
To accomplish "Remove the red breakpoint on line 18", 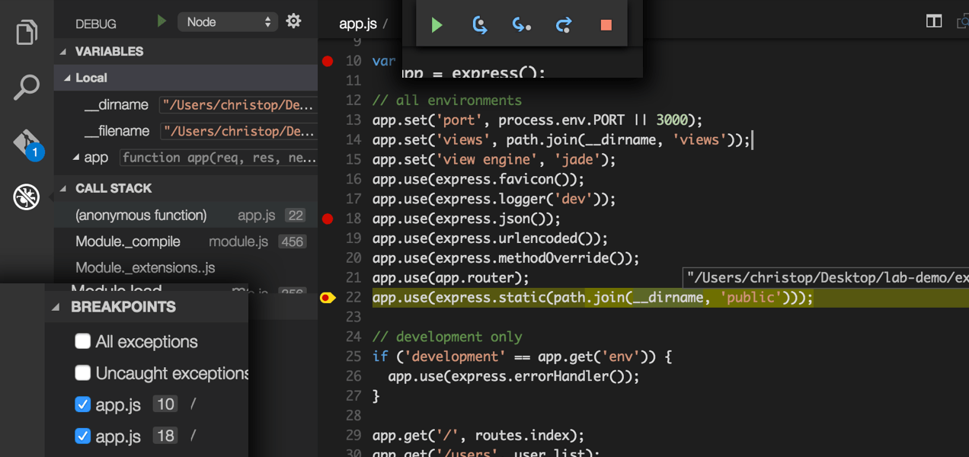I will 328,219.
